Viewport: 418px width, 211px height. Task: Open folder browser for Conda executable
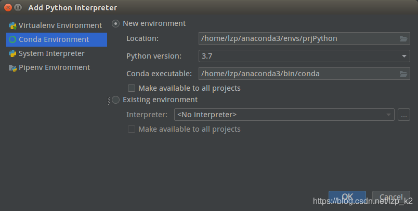click(x=403, y=74)
